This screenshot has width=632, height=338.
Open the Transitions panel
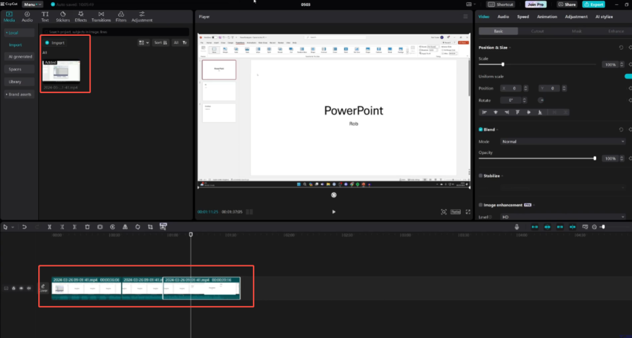point(101,17)
